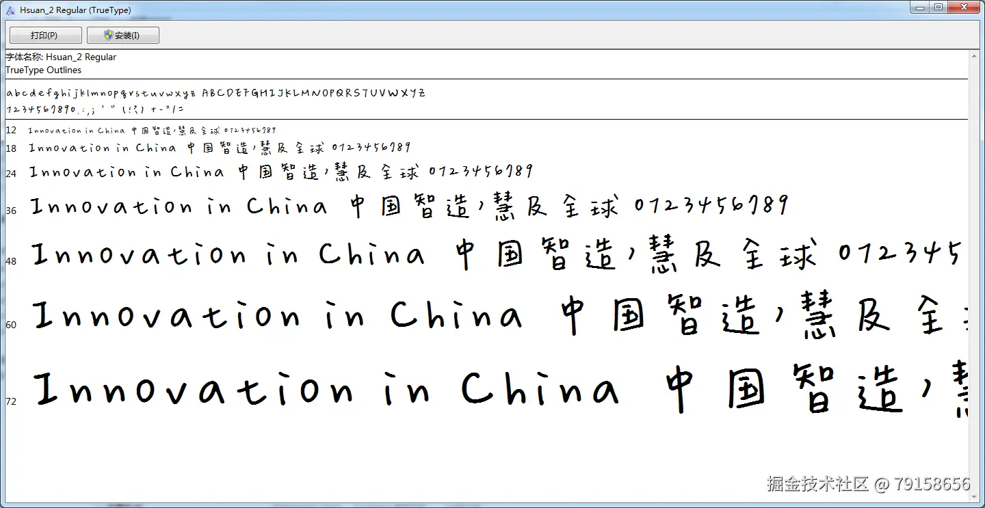Screen dimensions: 985x508
Task: Maximize the Hsuan_2 Regular font window
Action: [938, 8]
